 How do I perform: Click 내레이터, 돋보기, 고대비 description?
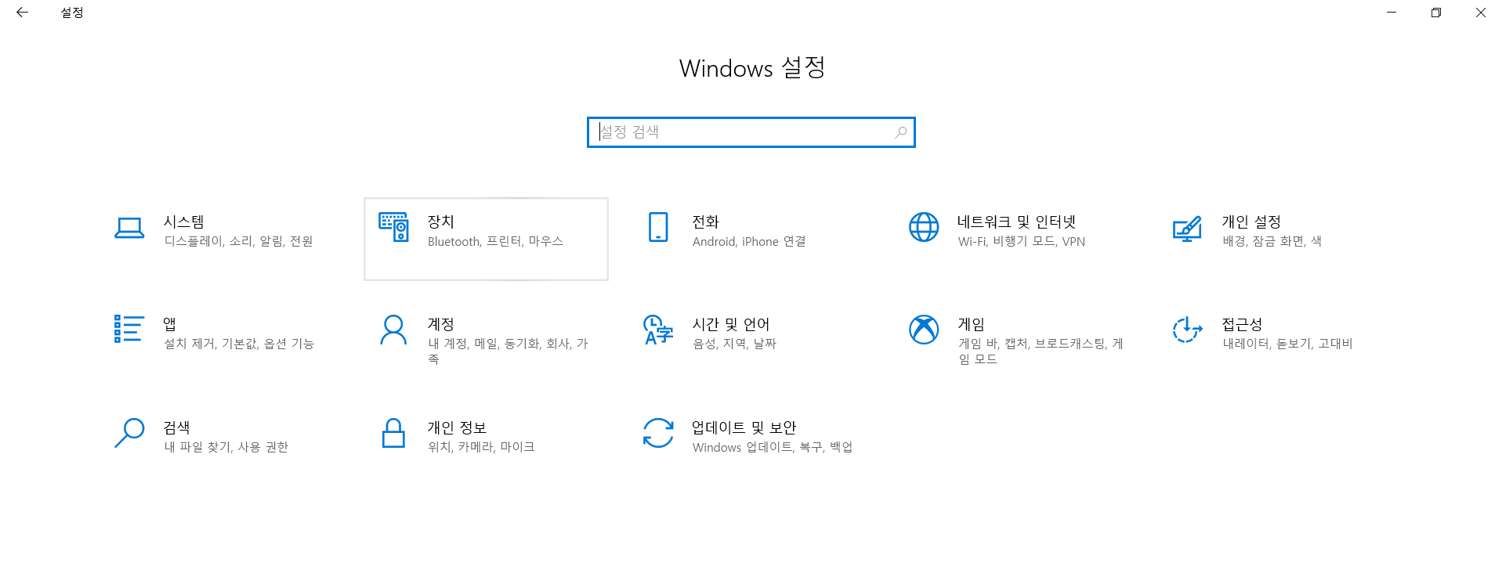1287,344
